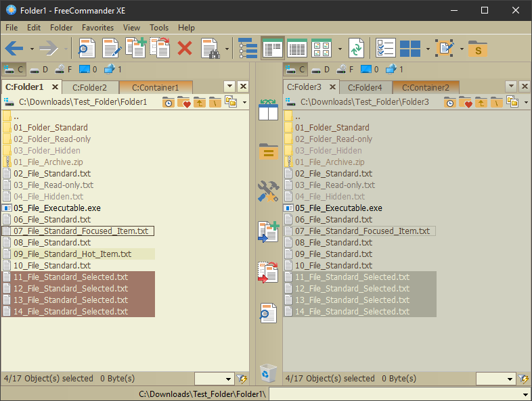Click the swap panels icon in middle bar
This screenshot has height=401, width=532.
point(269,110)
